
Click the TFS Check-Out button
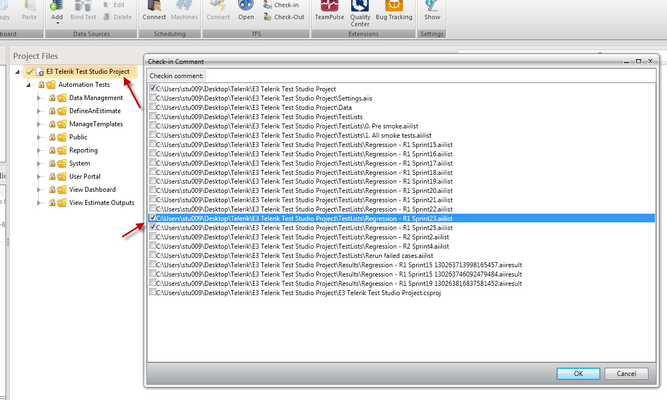(x=284, y=17)
